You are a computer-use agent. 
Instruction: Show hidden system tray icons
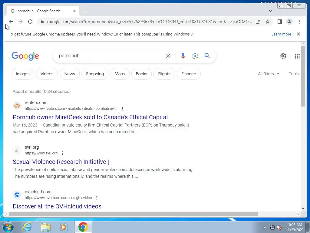265,227
